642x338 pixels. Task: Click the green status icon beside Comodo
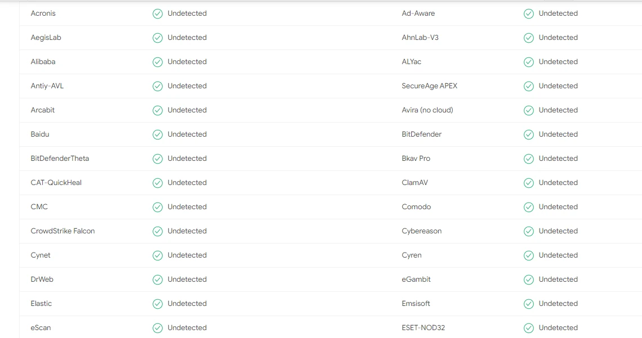coord(529,207)
